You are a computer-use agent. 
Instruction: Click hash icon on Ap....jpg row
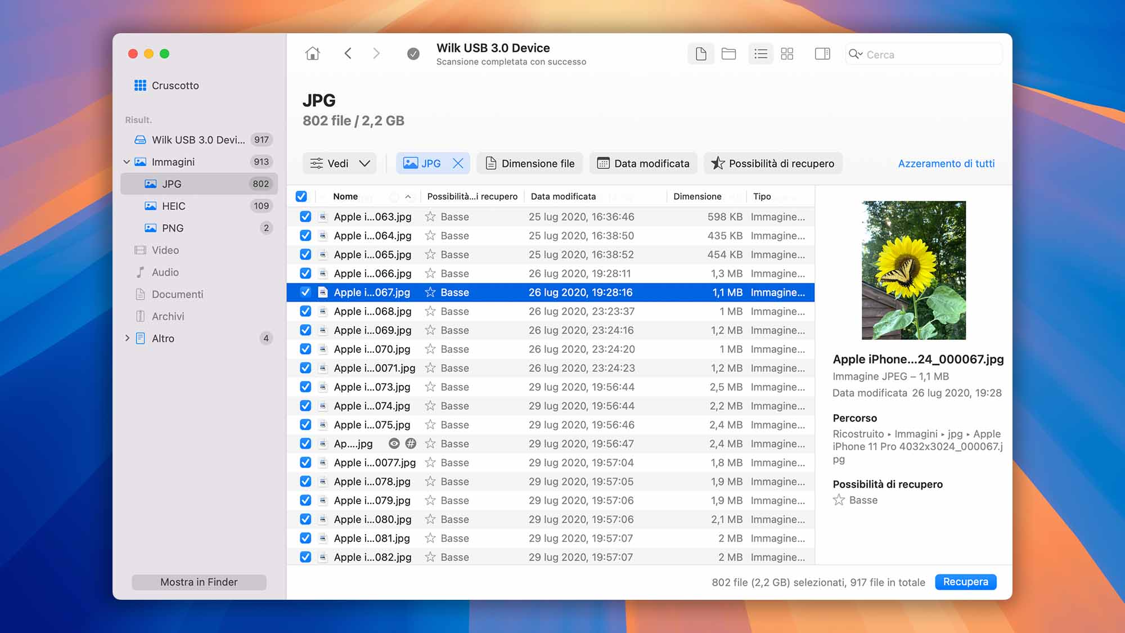coord(411,444)
